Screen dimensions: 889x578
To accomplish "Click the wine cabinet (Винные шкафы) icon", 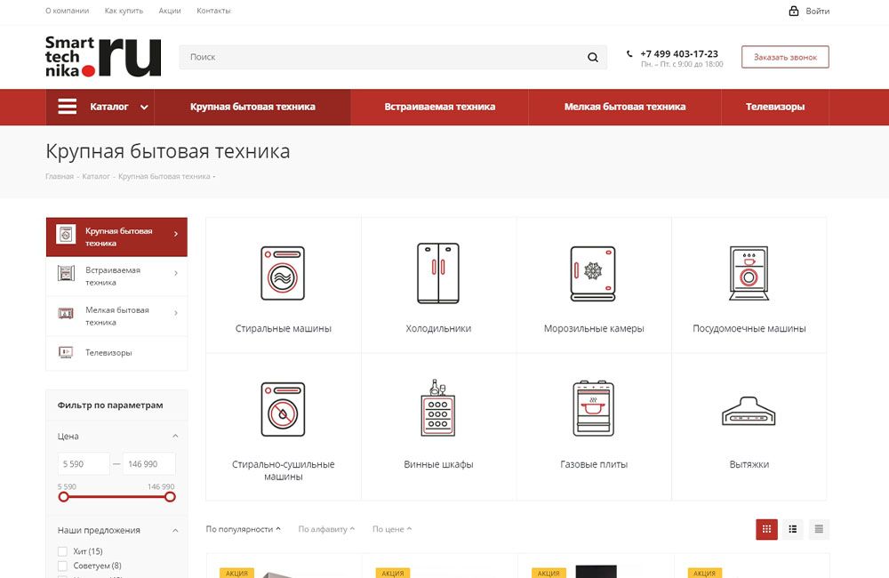I will pyautogui.click(x=438, y=409).
